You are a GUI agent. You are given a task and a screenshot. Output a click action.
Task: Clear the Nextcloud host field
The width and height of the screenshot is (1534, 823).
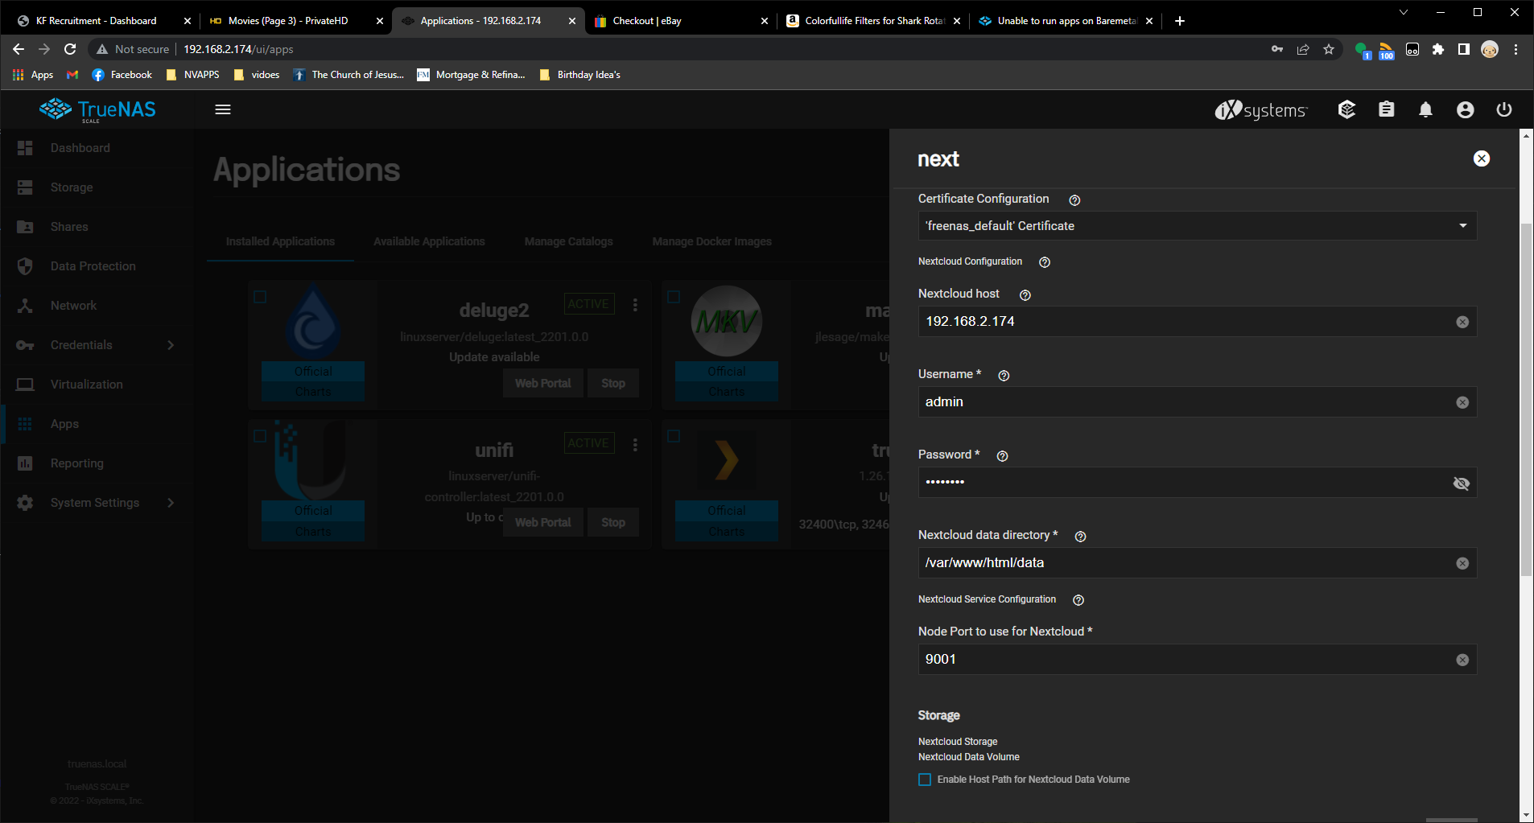point(1462,322)
